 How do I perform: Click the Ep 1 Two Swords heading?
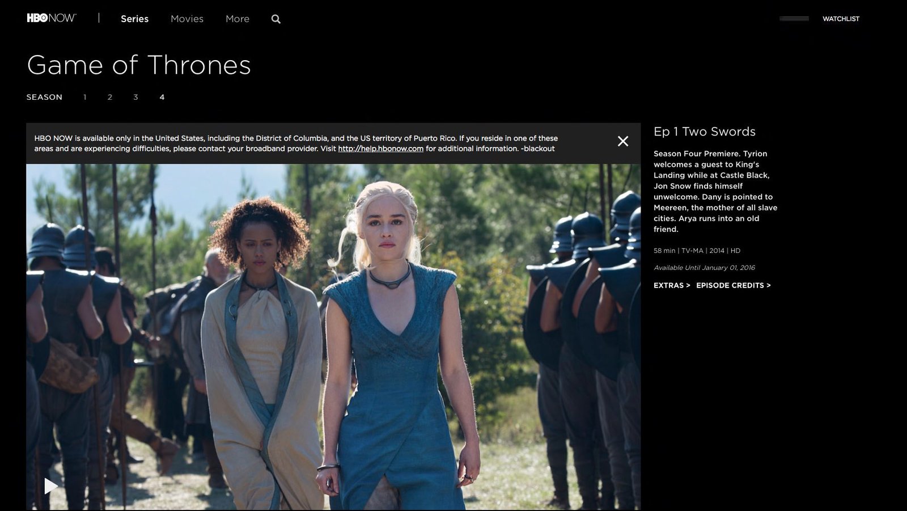(x=705, y=132)
